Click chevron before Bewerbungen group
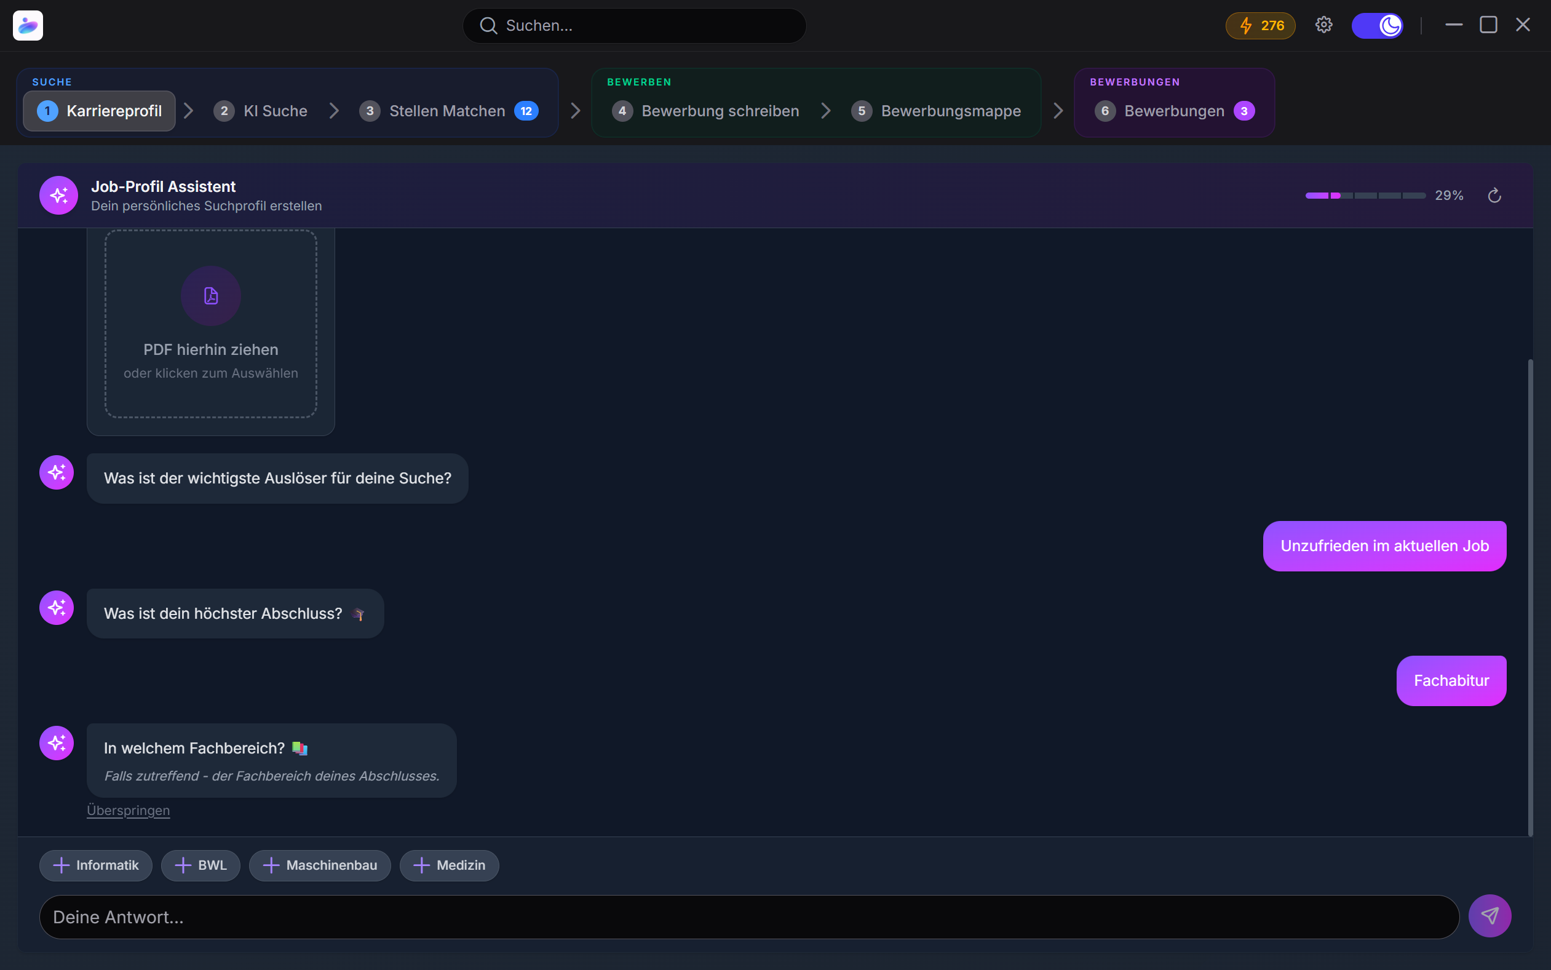Screen dimensions: 1551x970 tap(1058, 111)
